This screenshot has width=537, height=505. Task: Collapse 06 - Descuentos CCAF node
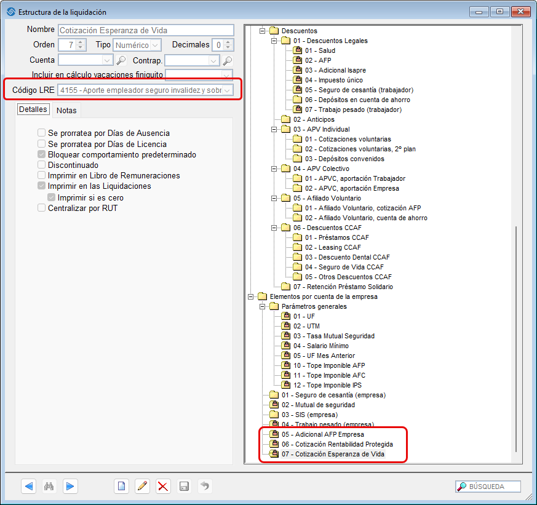(274, 228)
